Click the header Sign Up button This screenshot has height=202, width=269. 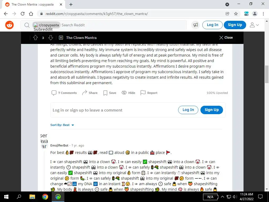click(x=235, y=25)
